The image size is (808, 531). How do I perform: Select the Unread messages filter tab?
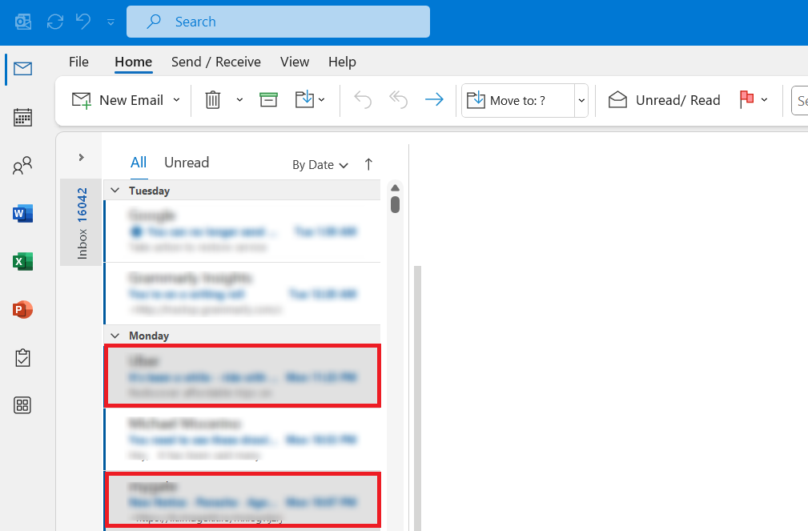pos(187,163)
